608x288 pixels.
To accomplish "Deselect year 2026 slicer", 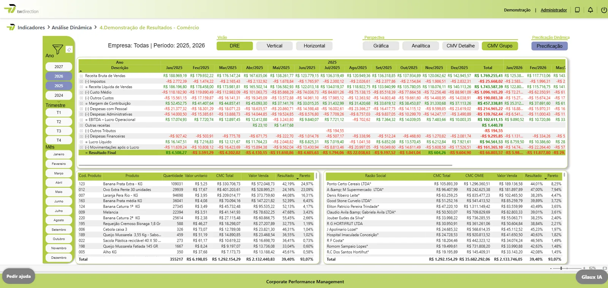I will [x=59, y=76].
